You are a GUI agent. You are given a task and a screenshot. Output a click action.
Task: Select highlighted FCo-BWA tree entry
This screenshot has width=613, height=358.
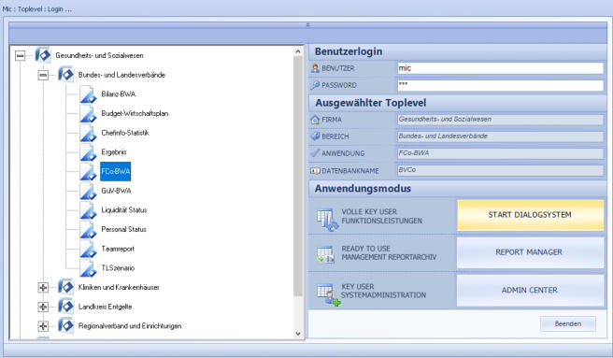[115, 171]
